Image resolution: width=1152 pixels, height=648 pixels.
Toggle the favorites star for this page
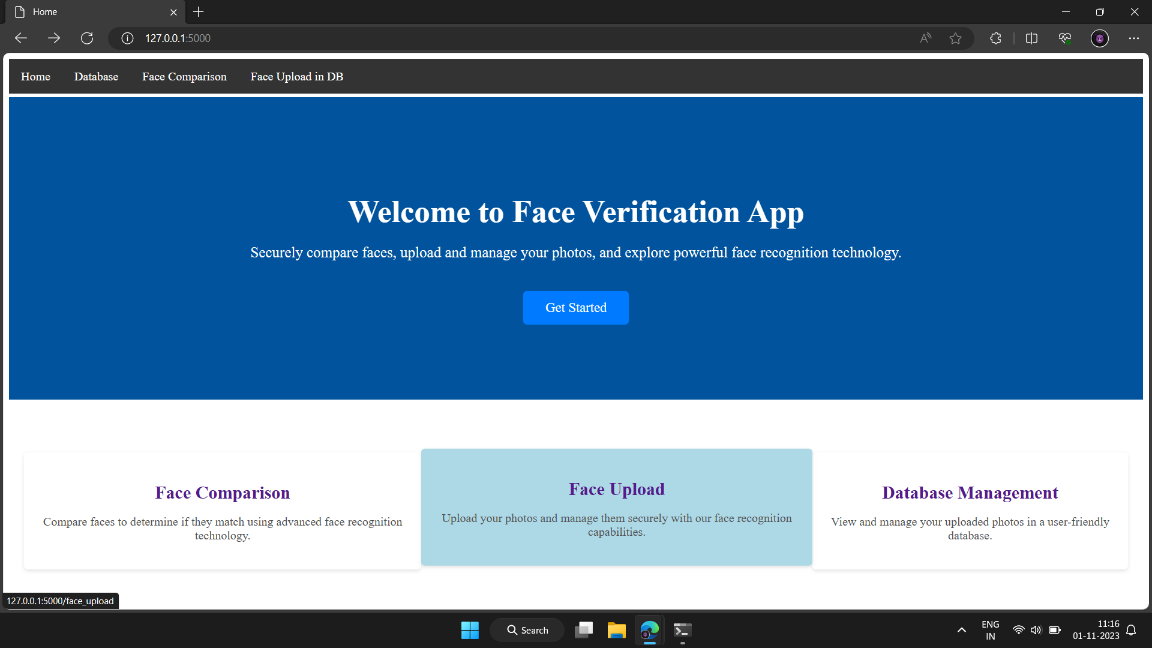coord(956,38)
